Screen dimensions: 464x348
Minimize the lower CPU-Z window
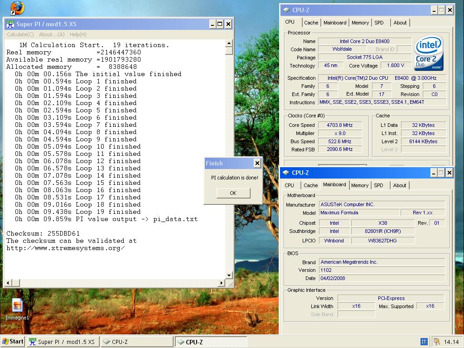click(x=434, y=173)
